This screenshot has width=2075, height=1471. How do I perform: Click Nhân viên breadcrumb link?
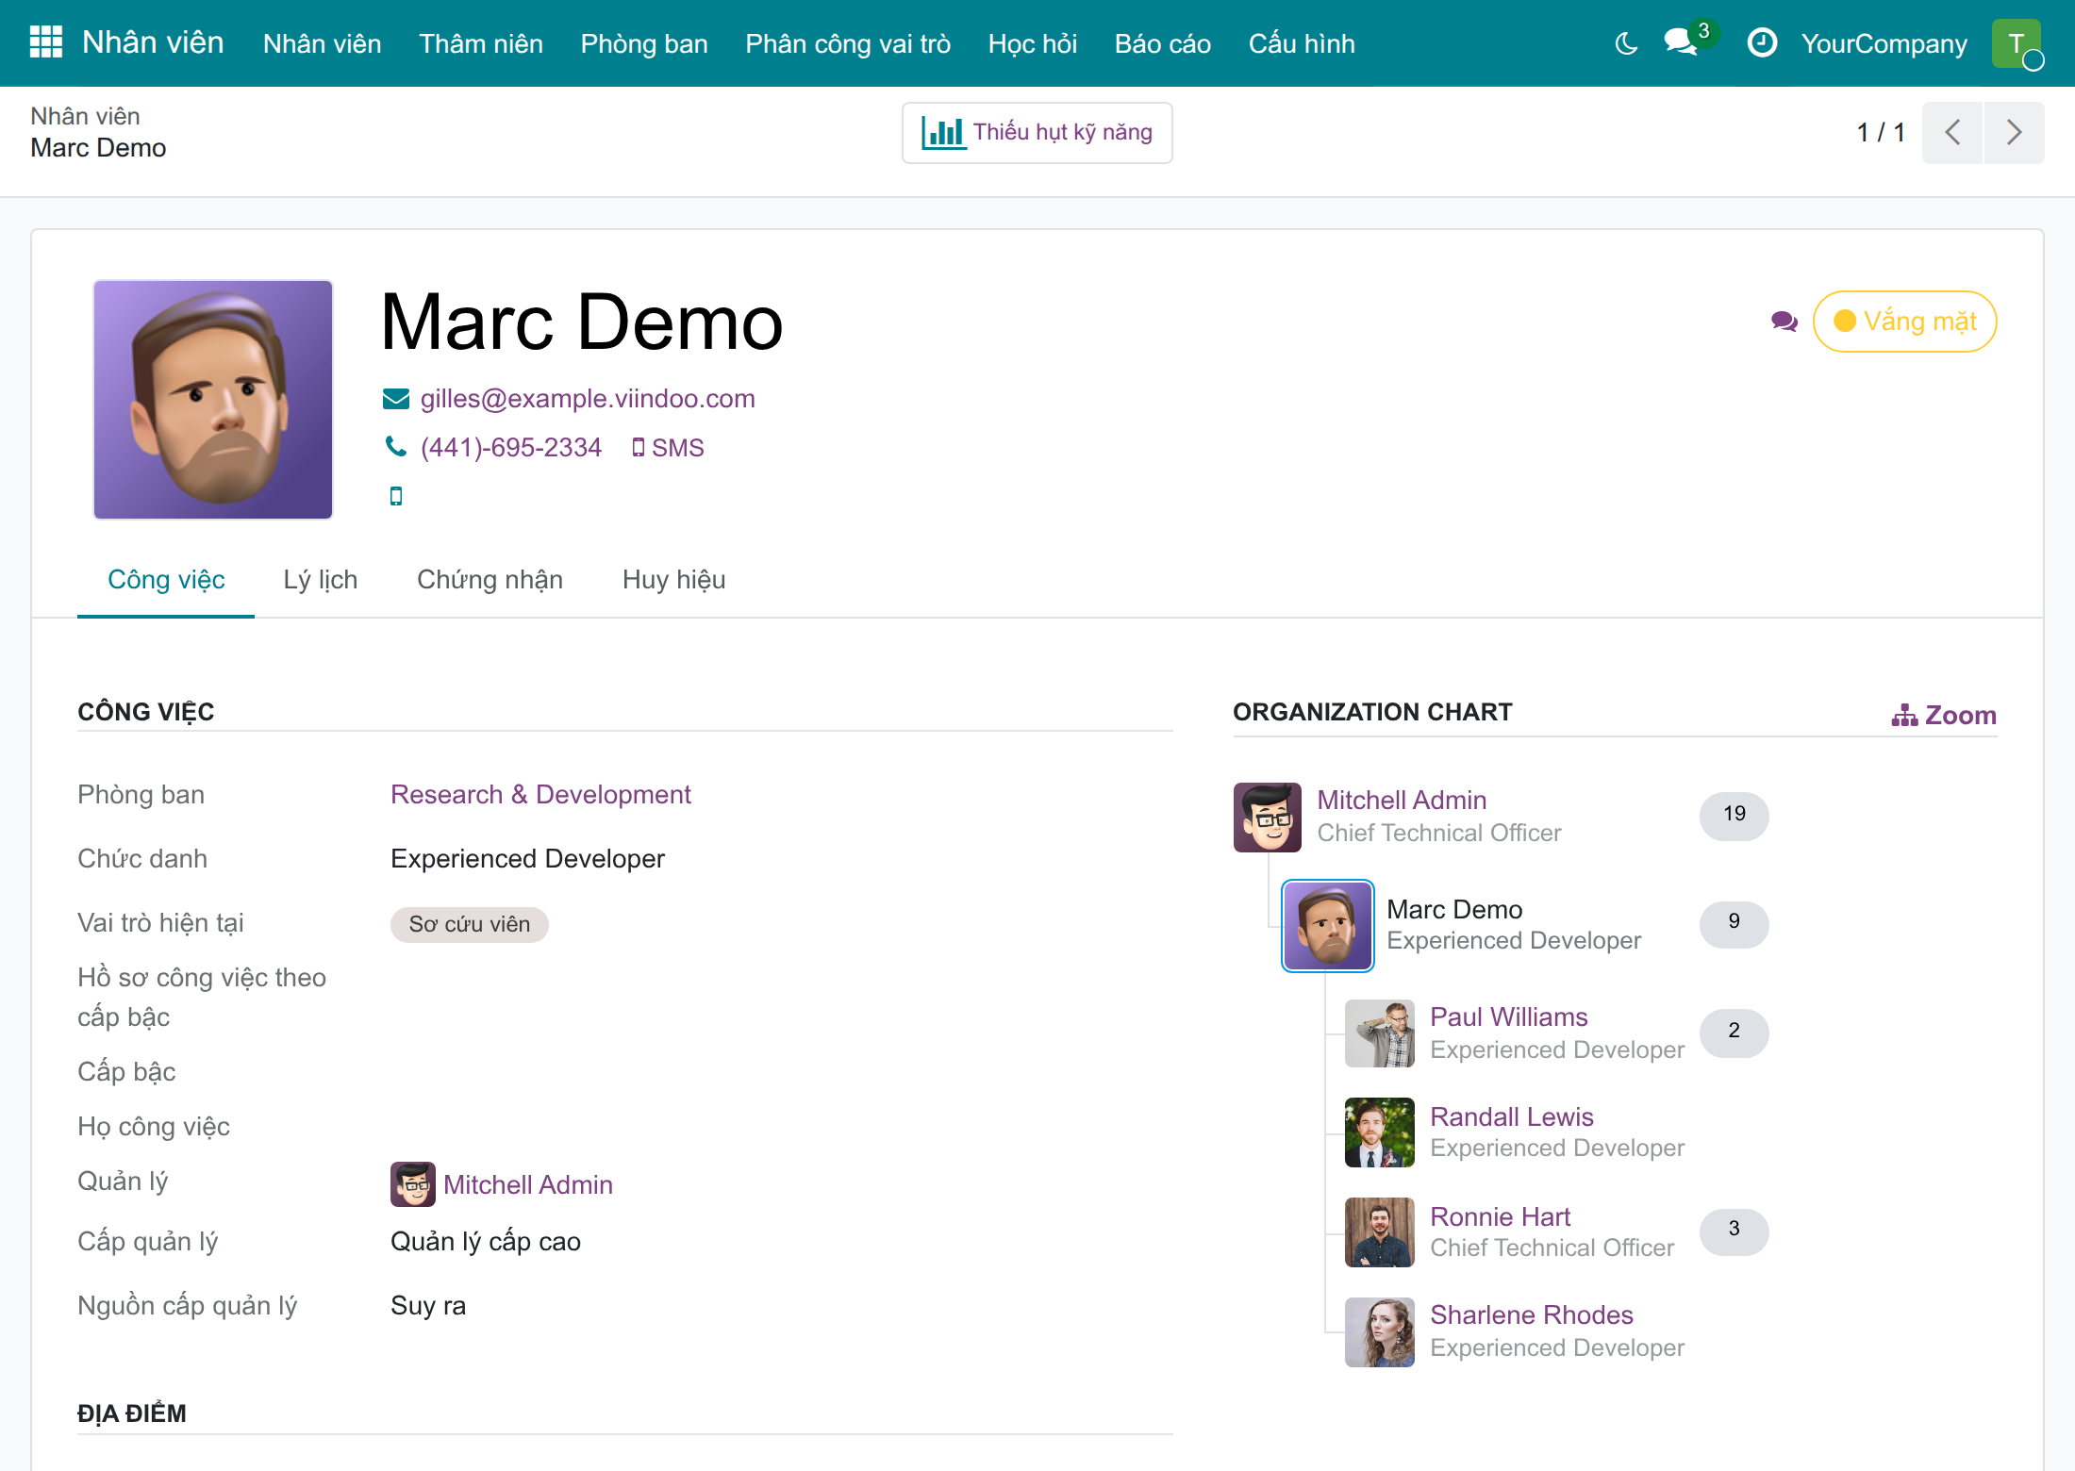85,116
